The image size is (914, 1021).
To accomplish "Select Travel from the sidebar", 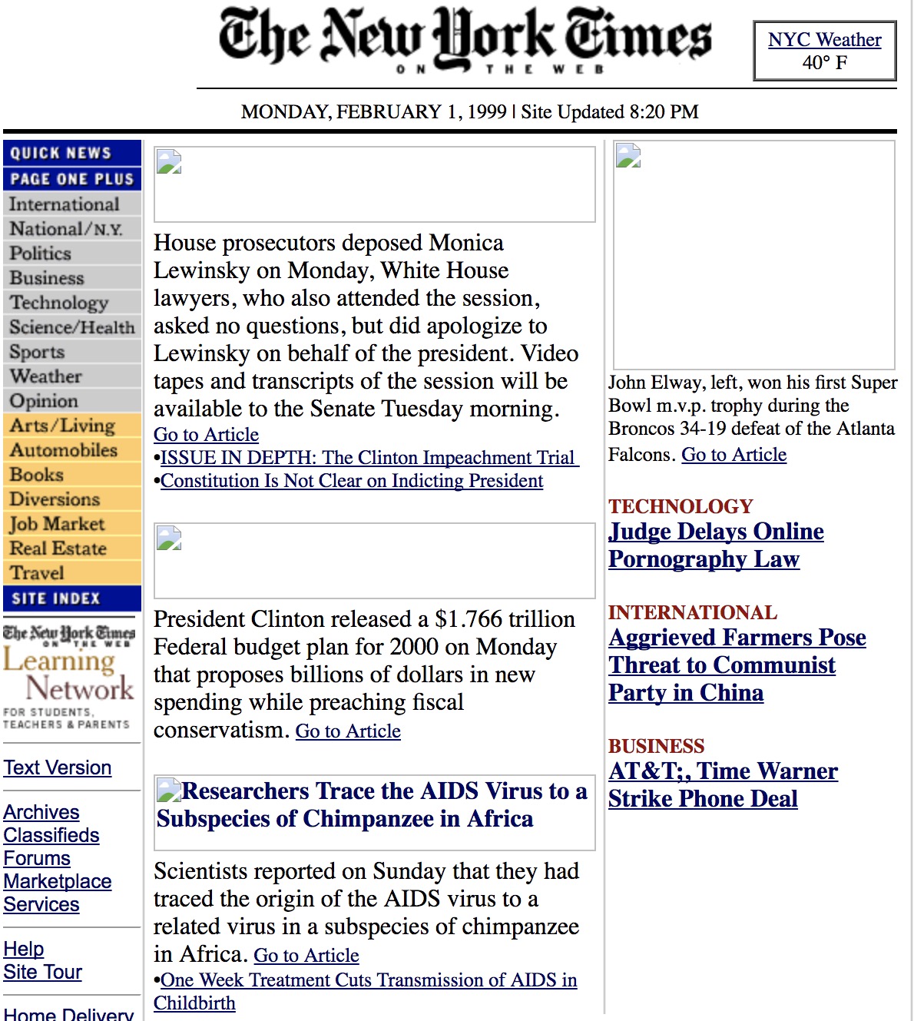I will click(37, 573).
